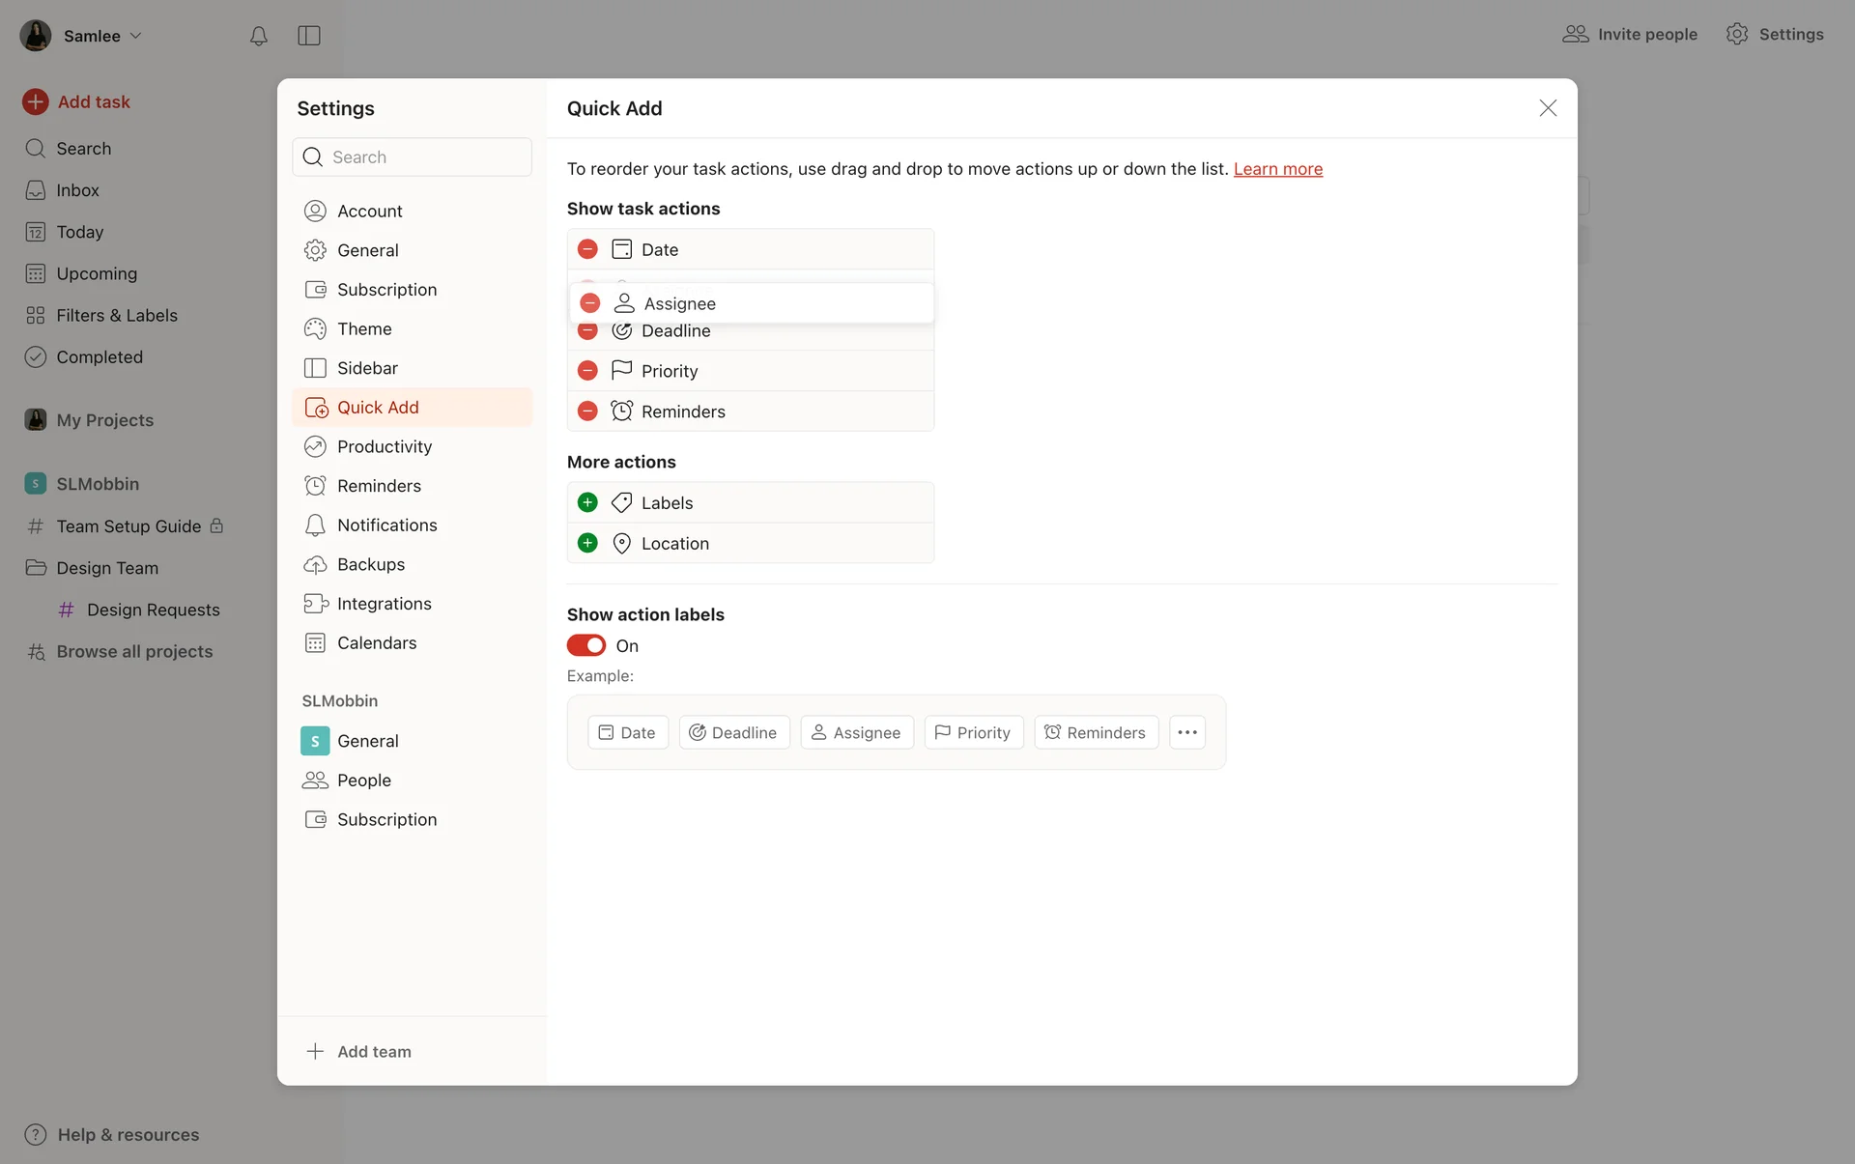Turn off Show action labels switch
Viewport: 1855px width, 1164px height.
pyautogui.click(x=586, y=645)
